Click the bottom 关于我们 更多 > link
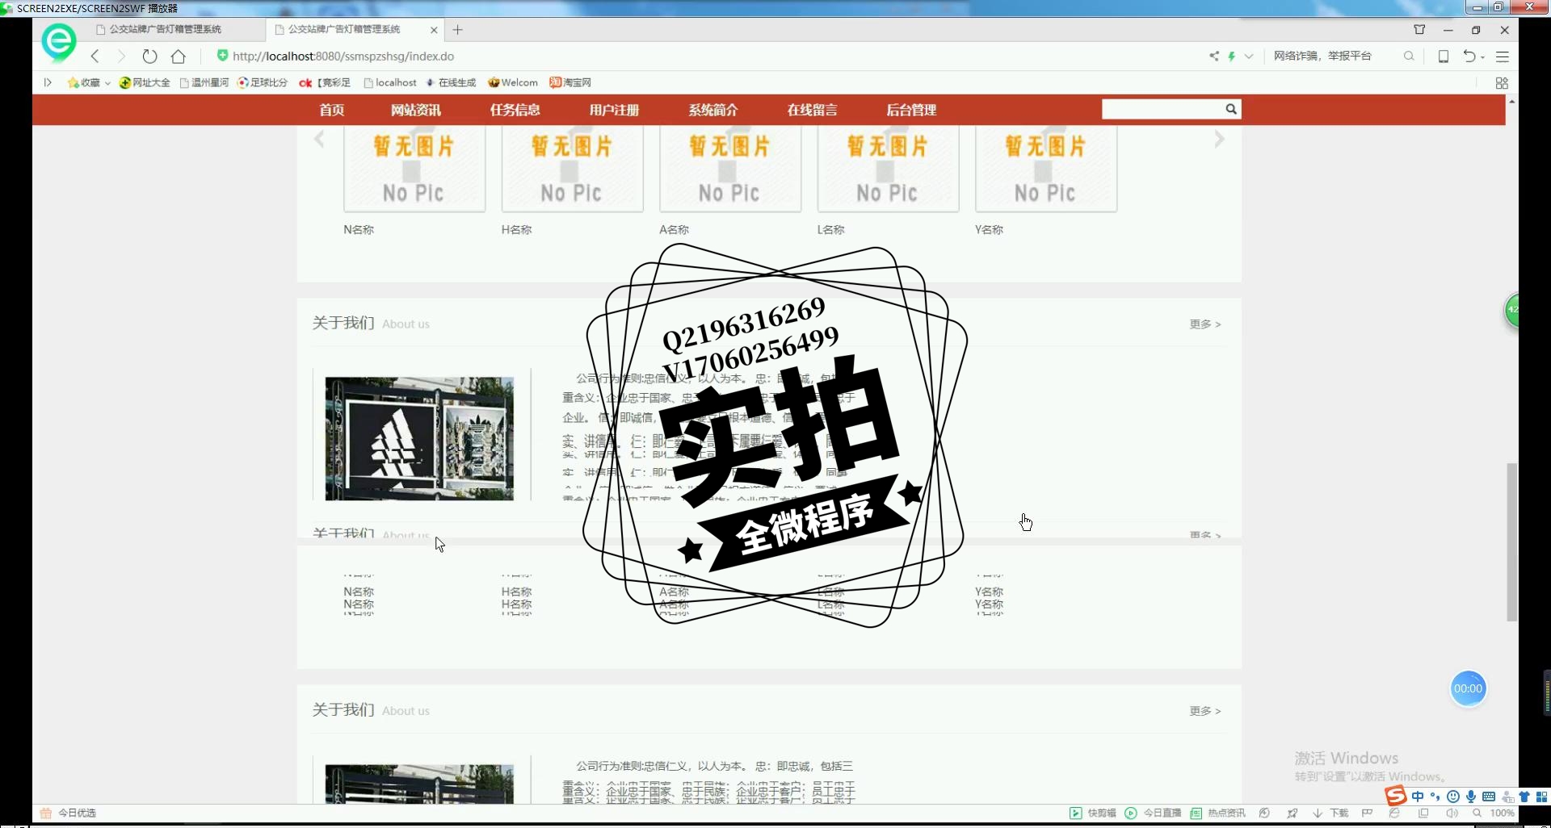Screen dimensions: 1551x828 1204,711
